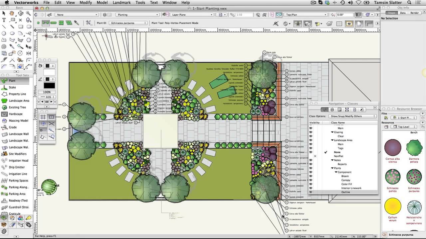Toggle visibility of Clear class
Viewport: 426px width, 239px height.
311,136
